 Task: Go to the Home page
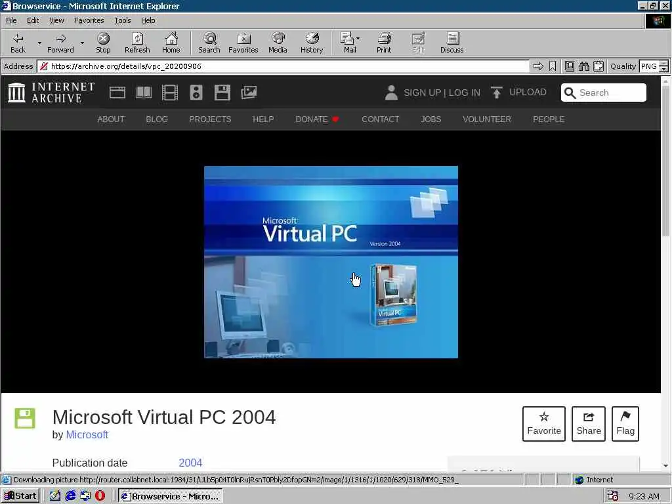coord(171,43)
